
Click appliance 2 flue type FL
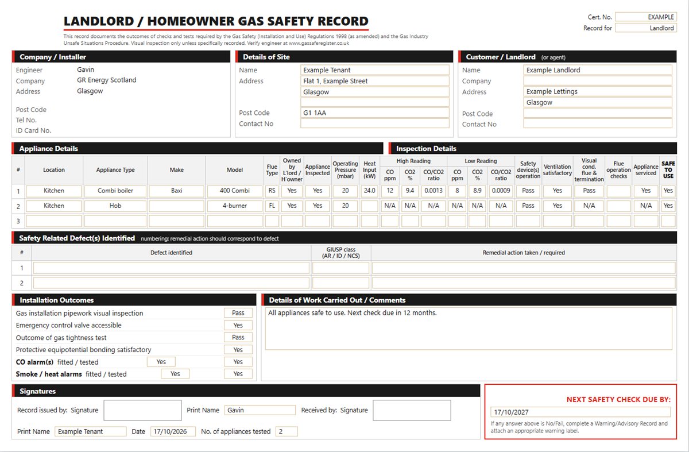pos(272,206)
